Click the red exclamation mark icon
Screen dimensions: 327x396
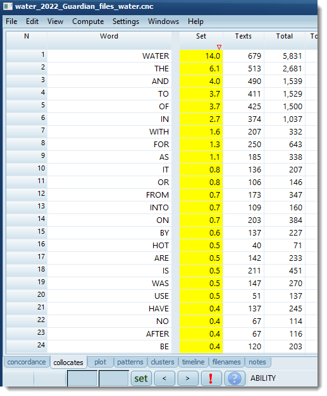[x=211, y=378]
